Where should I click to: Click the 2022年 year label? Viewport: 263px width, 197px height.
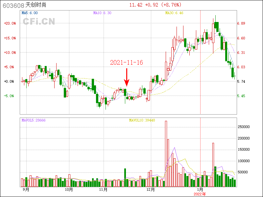[200, 194]
